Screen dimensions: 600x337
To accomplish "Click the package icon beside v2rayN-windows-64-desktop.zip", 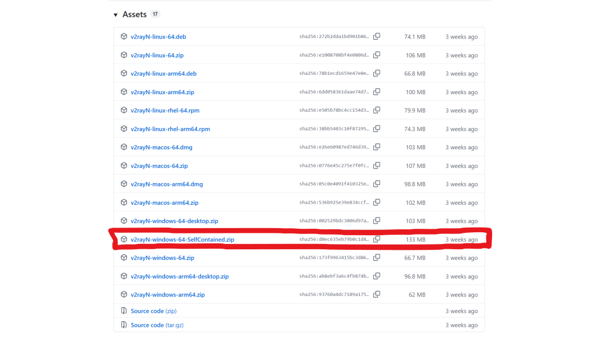I will [x=124, y=221].
